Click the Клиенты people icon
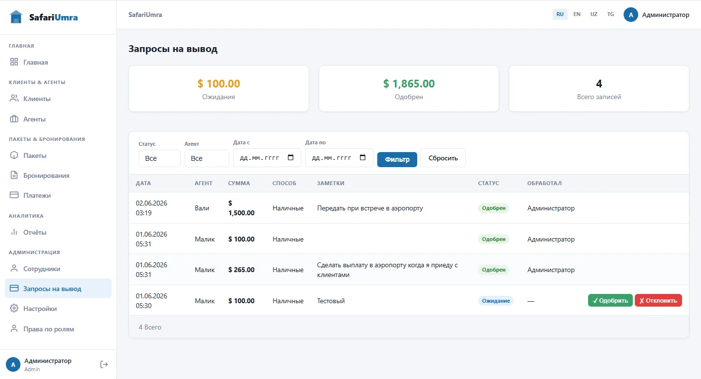 [x=14, y=99]
